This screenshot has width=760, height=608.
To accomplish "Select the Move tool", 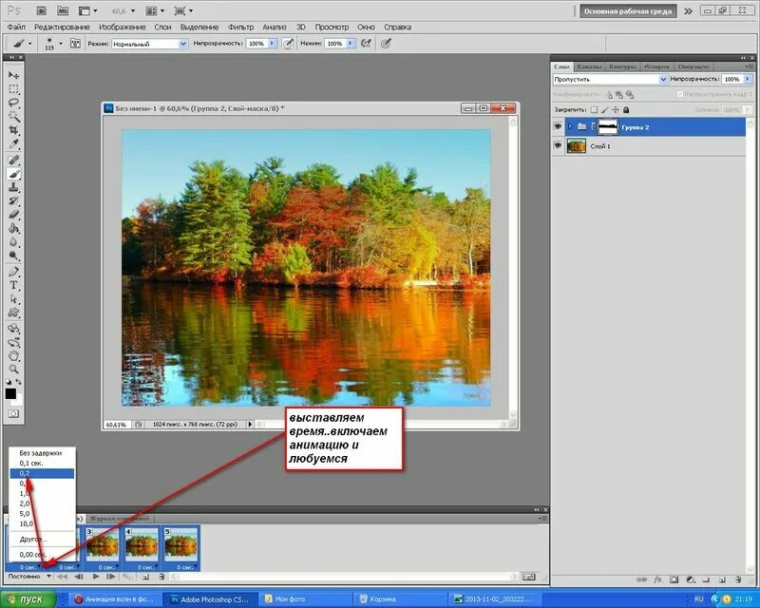I will point(13,75).
